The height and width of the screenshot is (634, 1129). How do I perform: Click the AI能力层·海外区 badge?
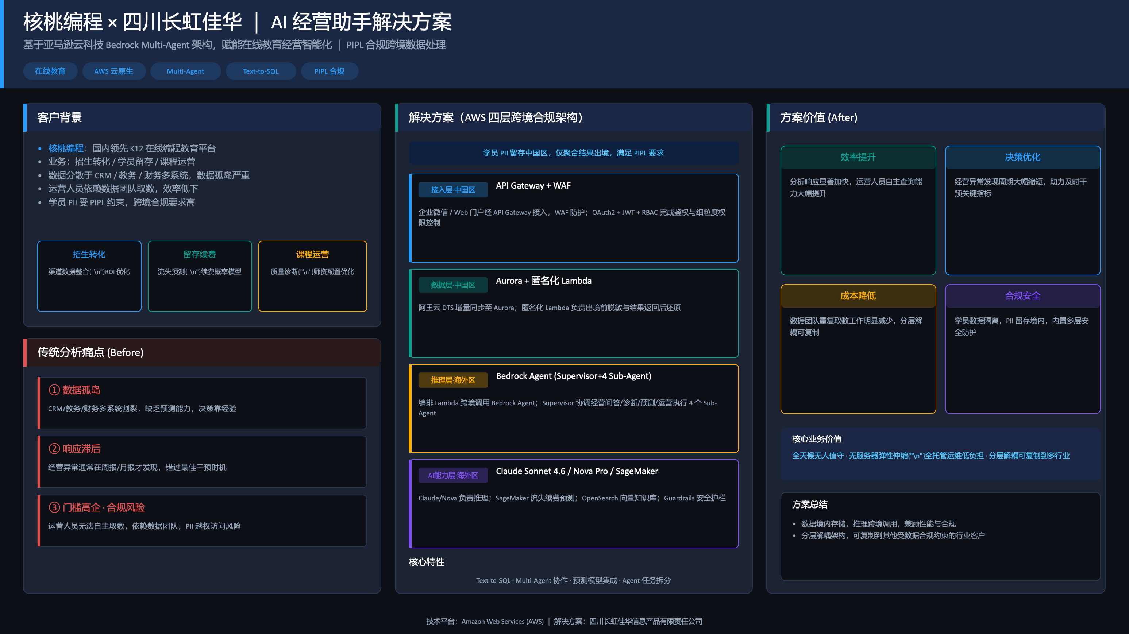[x=453, y=475]
